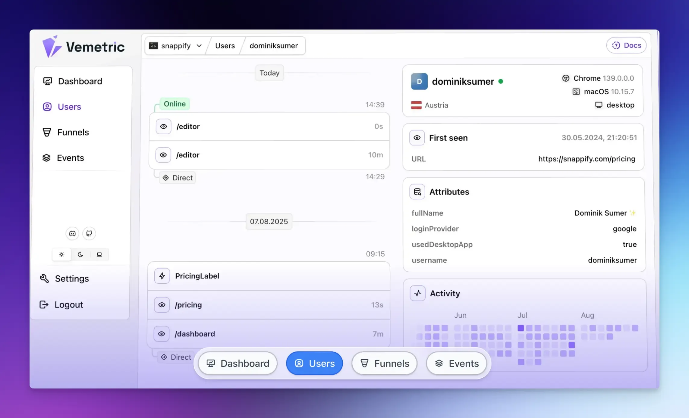Select system theme with display toggle
The width and height of the screenshot is (689, 418).
click(99, 254)
